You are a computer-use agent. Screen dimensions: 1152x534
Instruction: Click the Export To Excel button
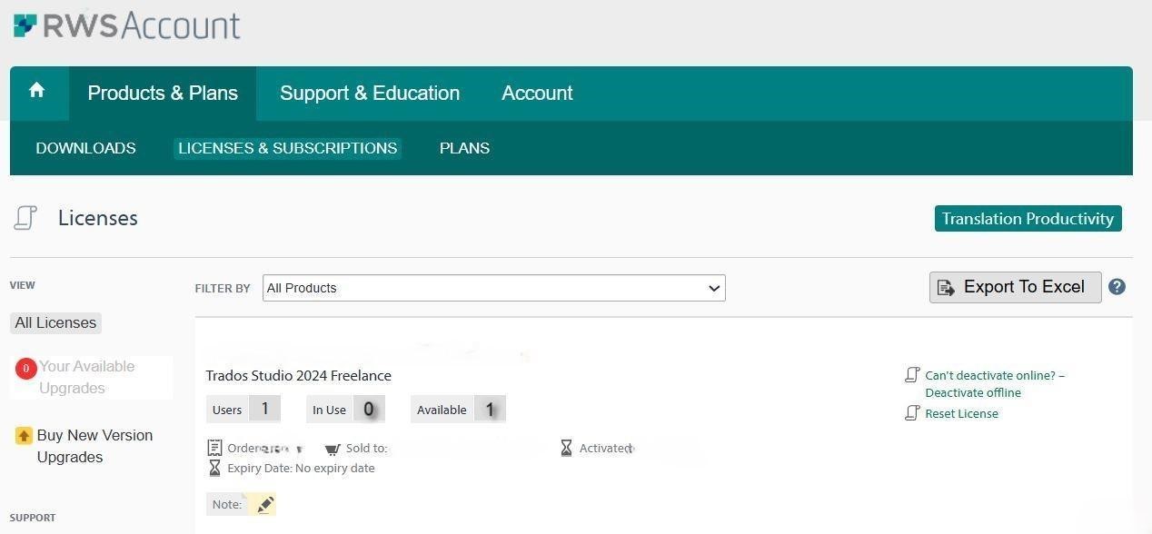coord(1015,287)
